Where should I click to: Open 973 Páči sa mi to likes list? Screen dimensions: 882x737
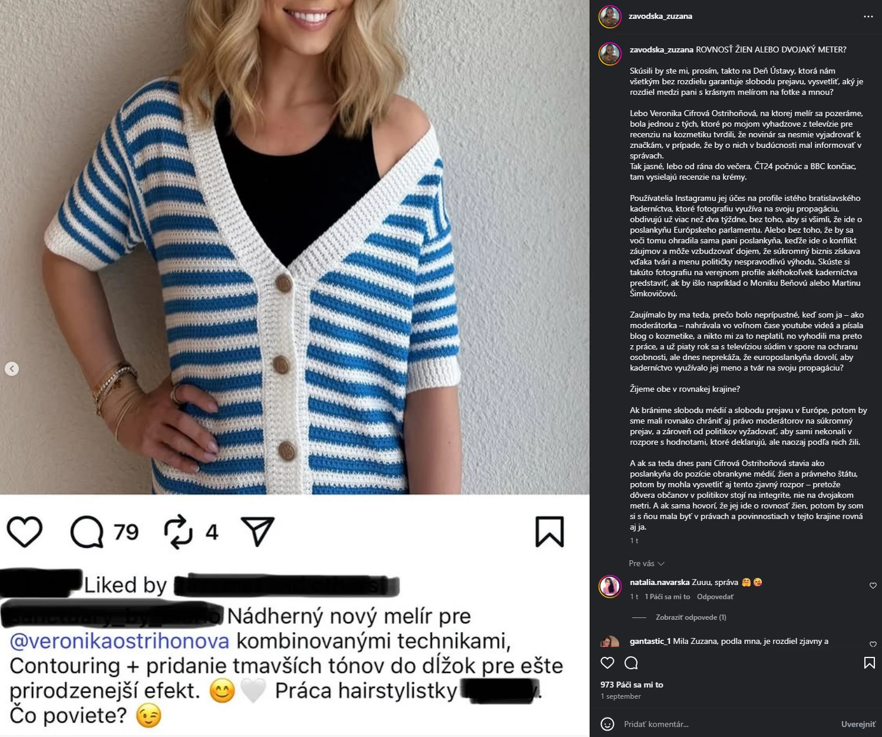[632, 685]
